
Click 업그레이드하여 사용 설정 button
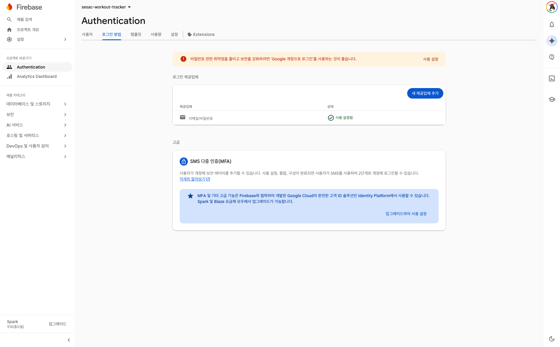pyautogui.click(x=406, y=214)
